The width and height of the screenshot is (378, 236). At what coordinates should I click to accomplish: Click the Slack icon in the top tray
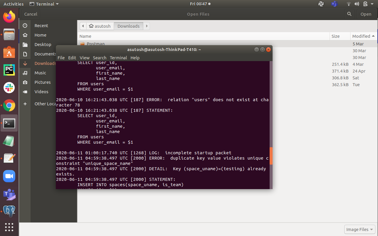(321, 4)
